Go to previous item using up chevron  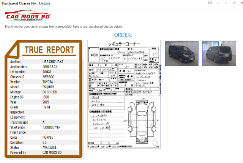click(x=218, y=3)
